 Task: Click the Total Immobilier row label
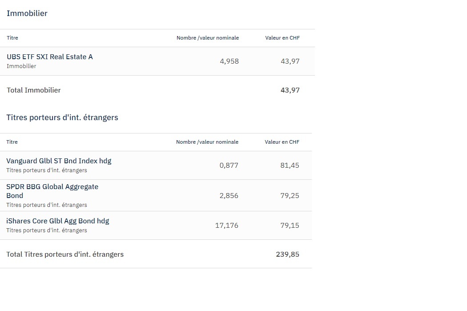click(x=33, y=90)
